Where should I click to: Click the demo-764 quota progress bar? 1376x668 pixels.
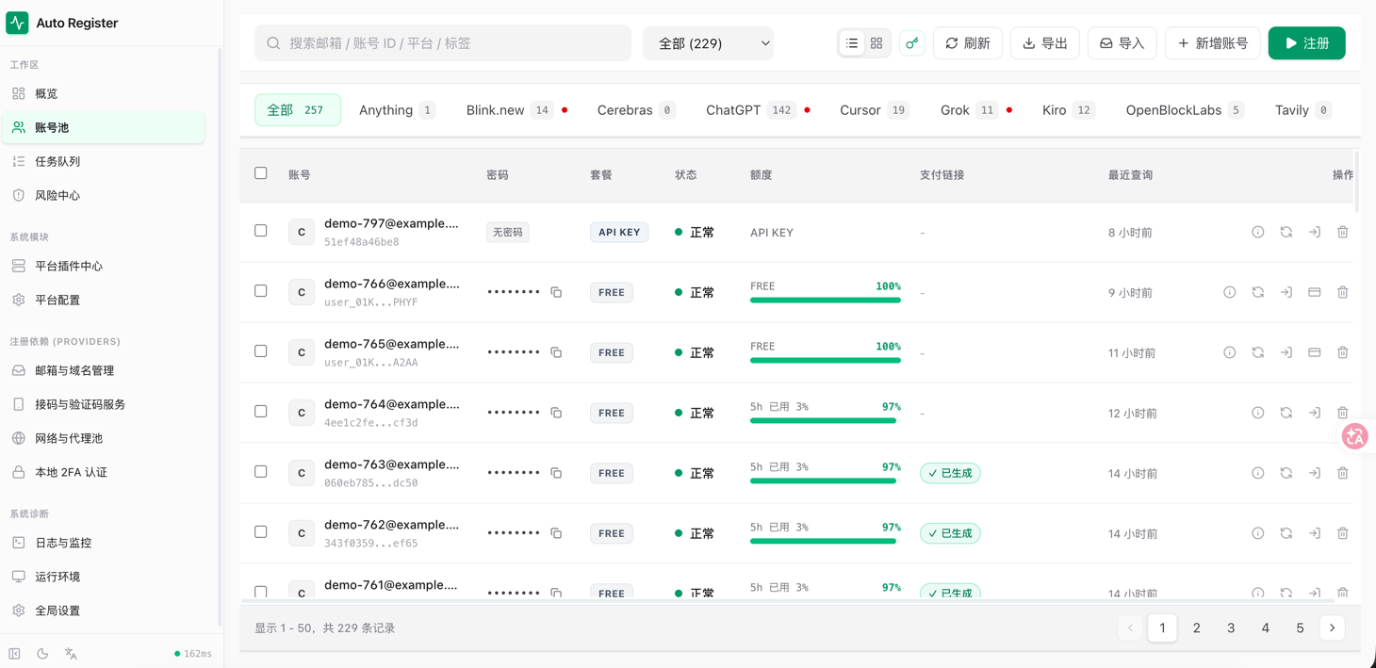(826, 420)
